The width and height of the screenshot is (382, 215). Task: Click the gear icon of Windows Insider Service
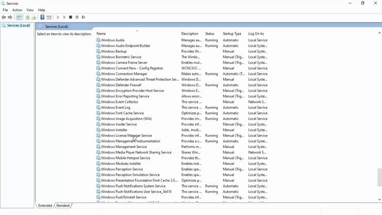click(x=98, y=124)
